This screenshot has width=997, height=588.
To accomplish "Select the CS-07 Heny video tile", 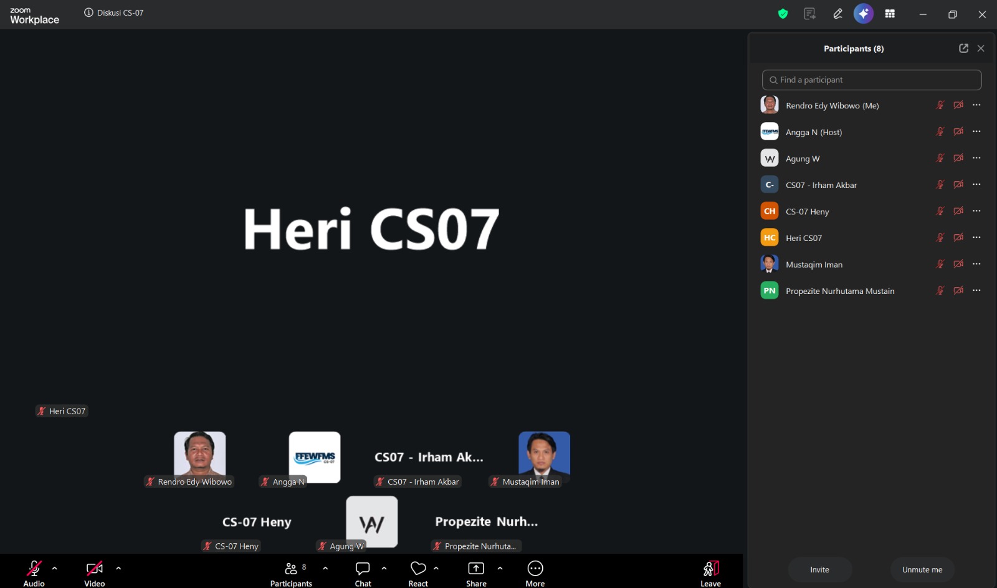I will [x=257, y=522].
